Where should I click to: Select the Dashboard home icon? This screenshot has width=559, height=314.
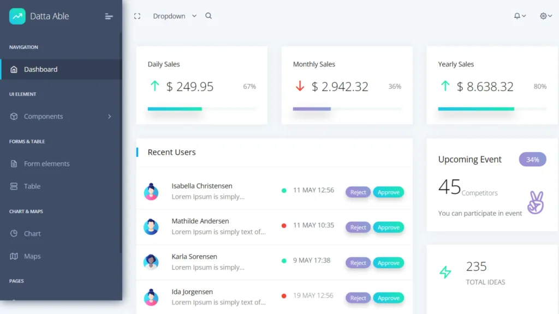tap(14, 69)
